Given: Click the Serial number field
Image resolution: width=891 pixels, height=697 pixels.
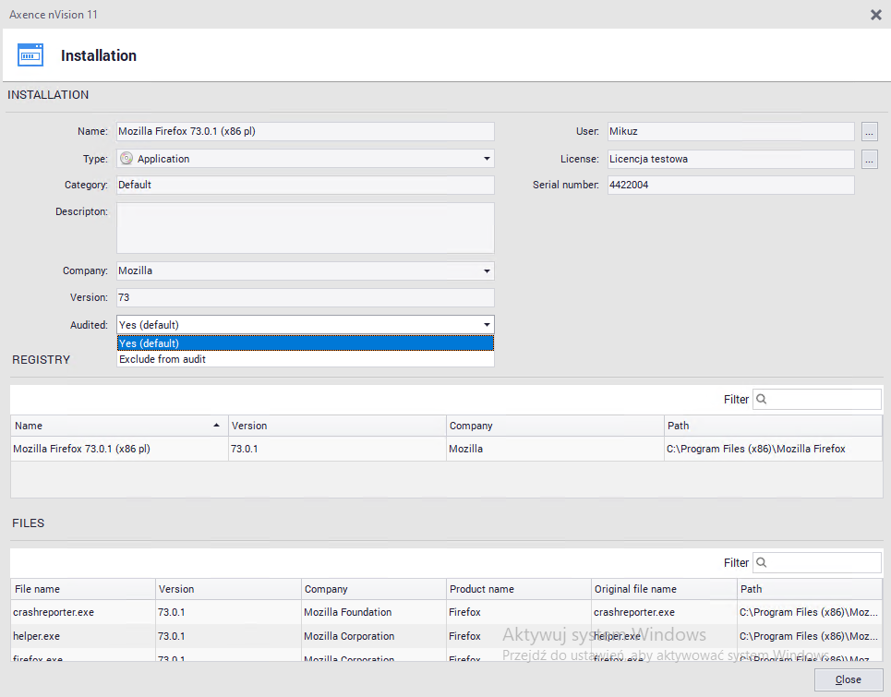Looking at the screenshot, I should [729, 186].
